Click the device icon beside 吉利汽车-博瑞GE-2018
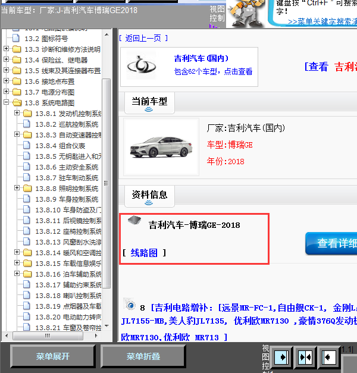The height and width of the screenshot is (373, 357). 134,220
